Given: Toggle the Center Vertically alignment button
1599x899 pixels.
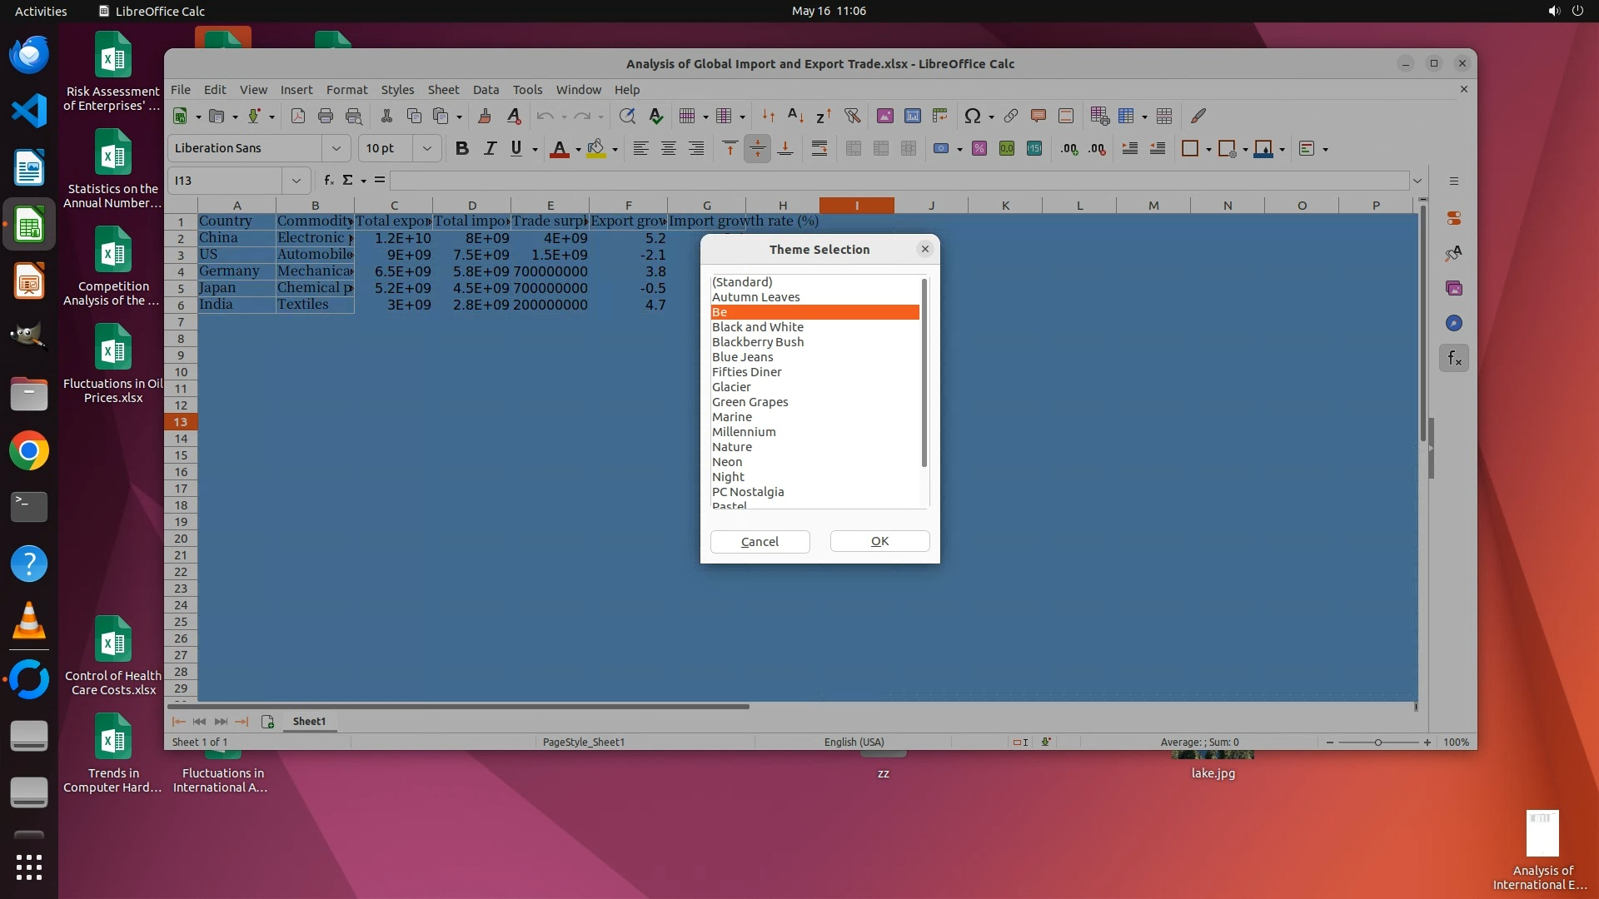Looking at the screenshot, I should (x=757, y=149).
